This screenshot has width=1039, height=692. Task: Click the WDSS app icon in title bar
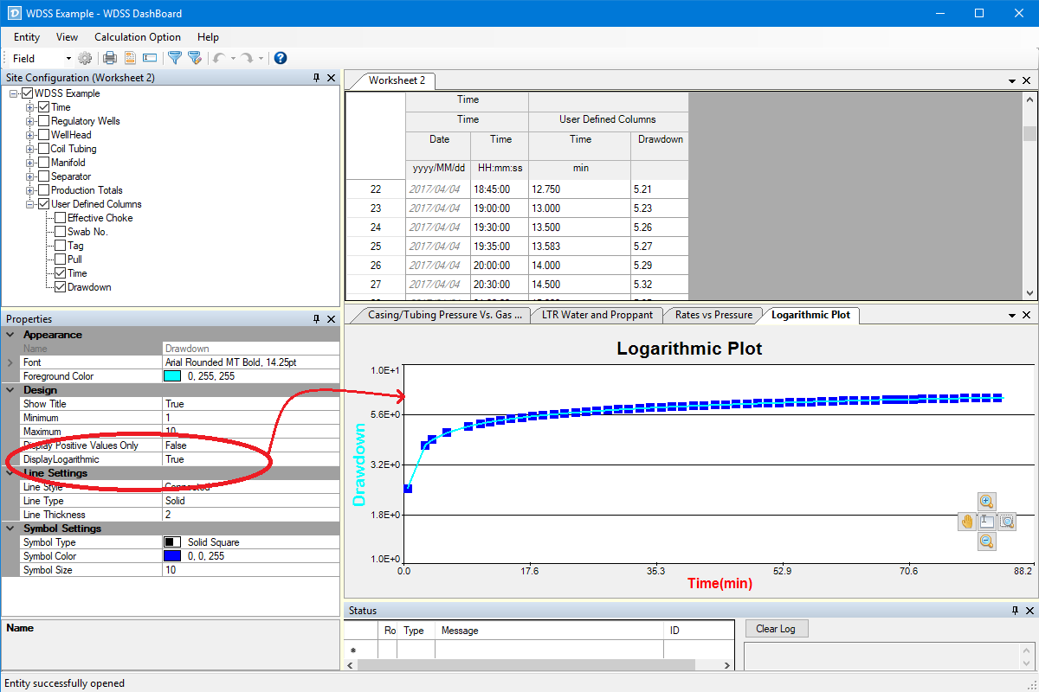point(15,14)
